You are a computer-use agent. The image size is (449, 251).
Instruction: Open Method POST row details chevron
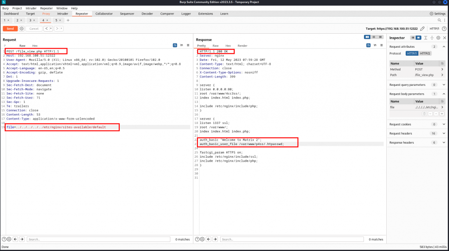point(442,69)
